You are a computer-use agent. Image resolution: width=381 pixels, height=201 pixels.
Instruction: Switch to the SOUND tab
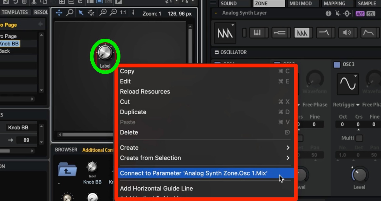coord(234,3)
